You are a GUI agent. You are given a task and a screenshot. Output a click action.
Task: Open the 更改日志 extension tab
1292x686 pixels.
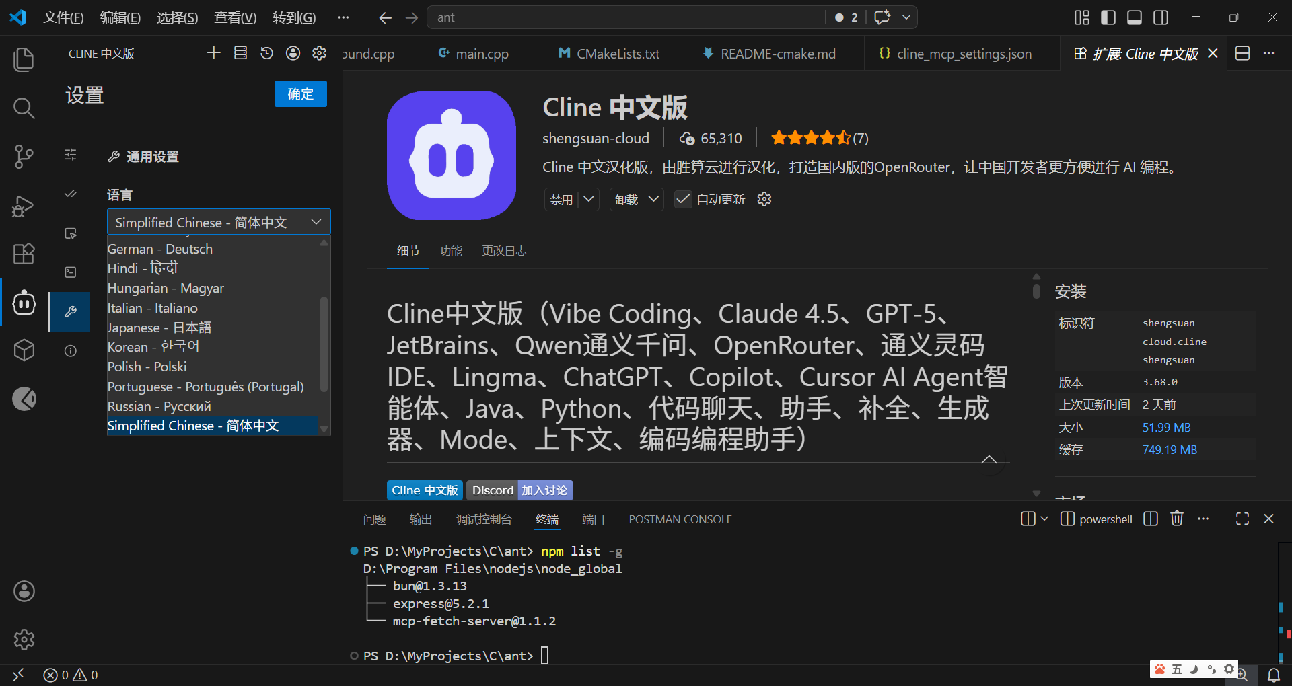click(x=504, y=251)
